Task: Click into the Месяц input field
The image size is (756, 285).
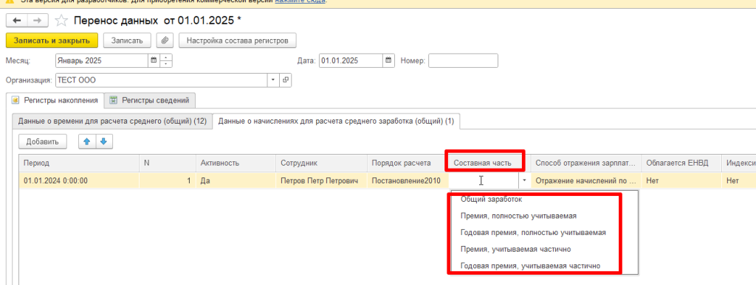Action: pyautogui.click(x=102, y=60)
